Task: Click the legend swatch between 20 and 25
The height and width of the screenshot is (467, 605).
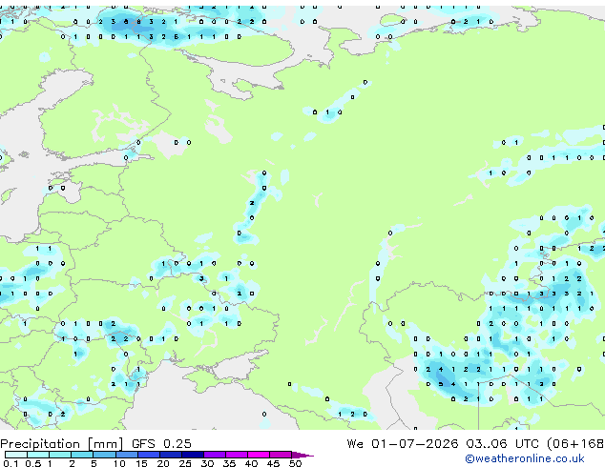Action: click(171, 455)
